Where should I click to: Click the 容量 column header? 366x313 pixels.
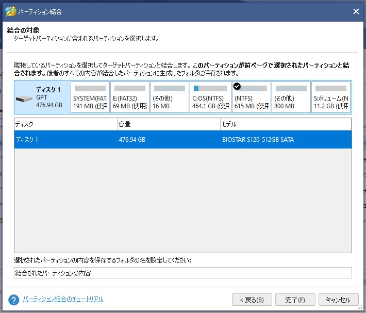[x=168, y=124]
